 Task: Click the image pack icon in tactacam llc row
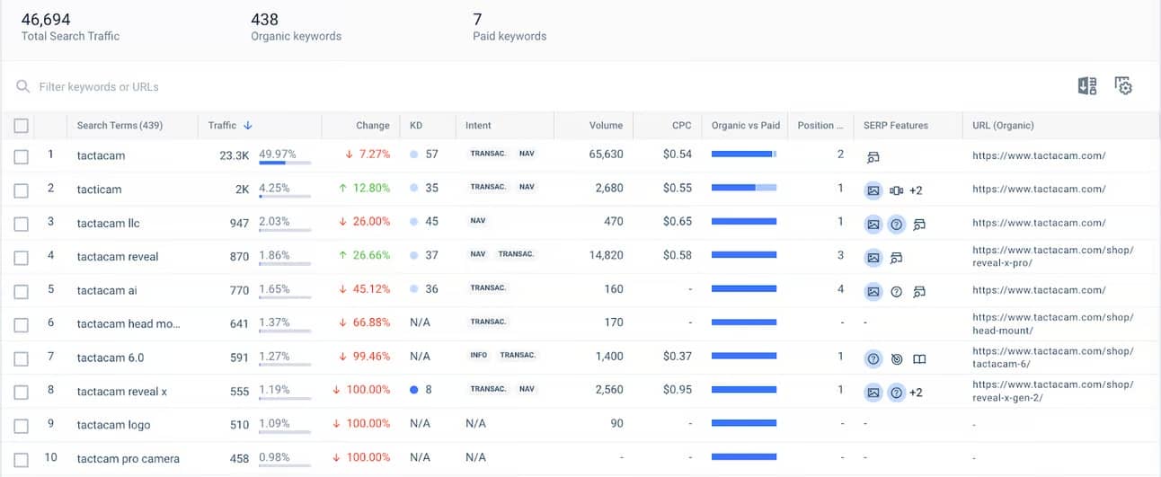click(873, 224)
